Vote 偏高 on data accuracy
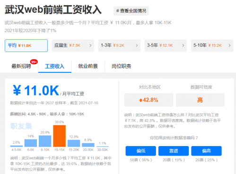This screenshot has height=174, width=236. coord(206,151)
